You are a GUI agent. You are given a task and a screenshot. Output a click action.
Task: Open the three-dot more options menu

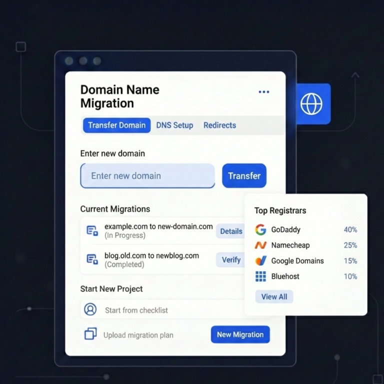(263, 92)
